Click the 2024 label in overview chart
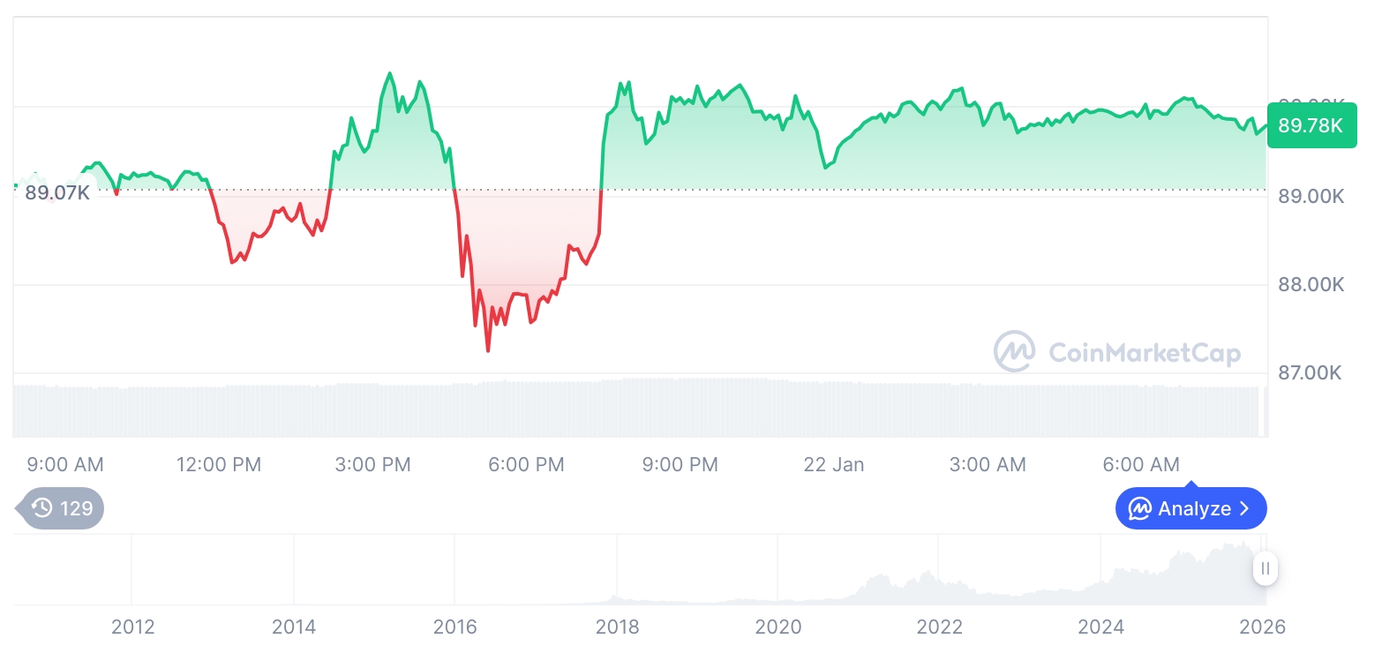Screen dimensions: 1382x646 point(1100,627)
